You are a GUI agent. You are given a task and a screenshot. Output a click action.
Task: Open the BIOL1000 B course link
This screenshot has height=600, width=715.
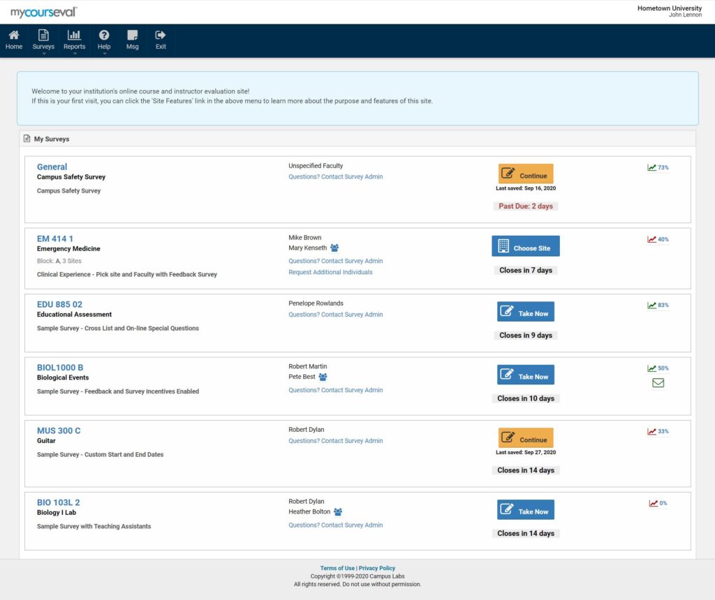60,368
